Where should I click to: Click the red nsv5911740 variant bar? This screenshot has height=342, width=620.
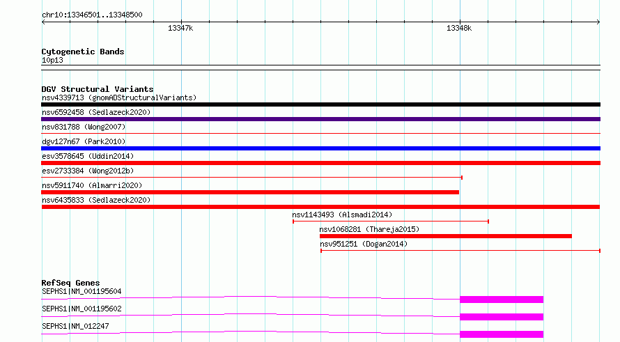[x=250, y=192]
